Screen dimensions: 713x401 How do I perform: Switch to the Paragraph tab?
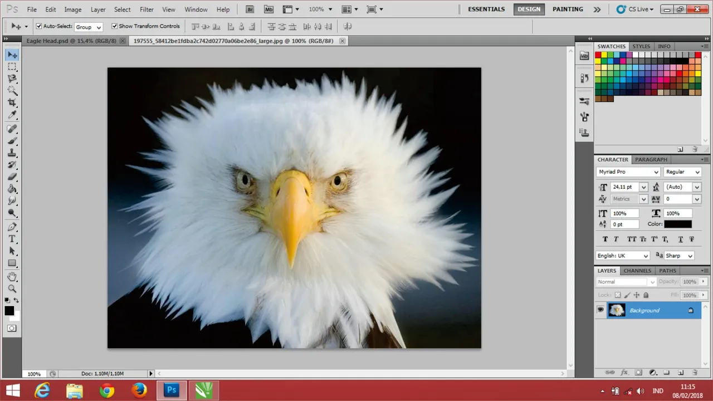coord(651,160)
